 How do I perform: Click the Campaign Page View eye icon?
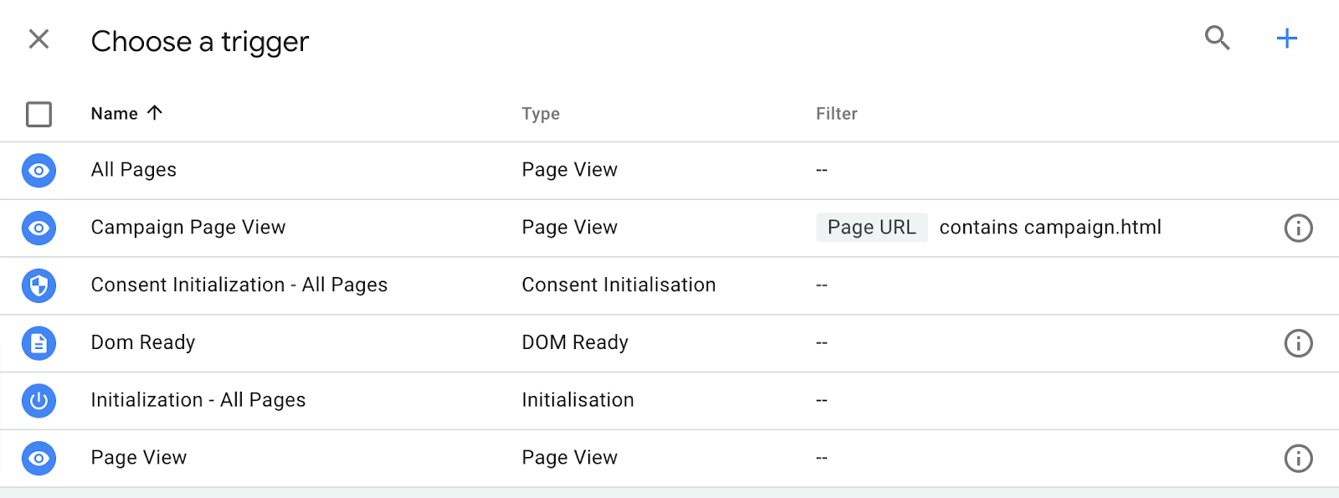coord(38,228)
